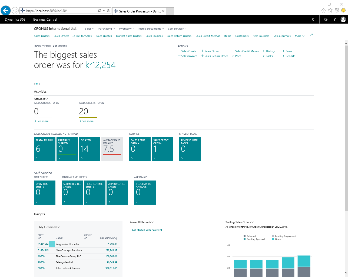Click the kr12,254 biggest order amount
The image size is (348, 277).
(100, 65)
